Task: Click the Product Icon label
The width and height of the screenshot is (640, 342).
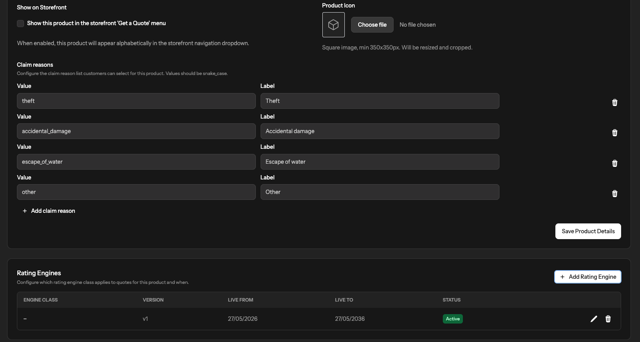Action: coord(338,5)
